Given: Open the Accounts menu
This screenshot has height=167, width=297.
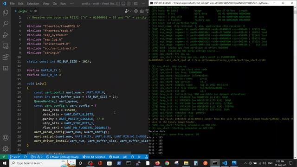Looking at the screenshot, I should point(6,138).
